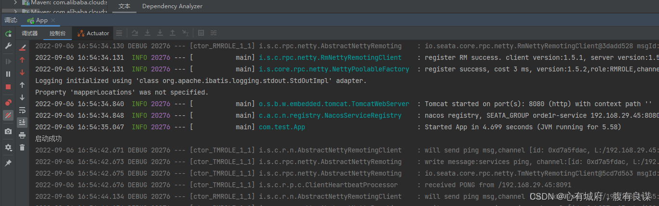Move down the console gray arrow
This screenshot has height=206, width=659.
(x=22, y=97)
